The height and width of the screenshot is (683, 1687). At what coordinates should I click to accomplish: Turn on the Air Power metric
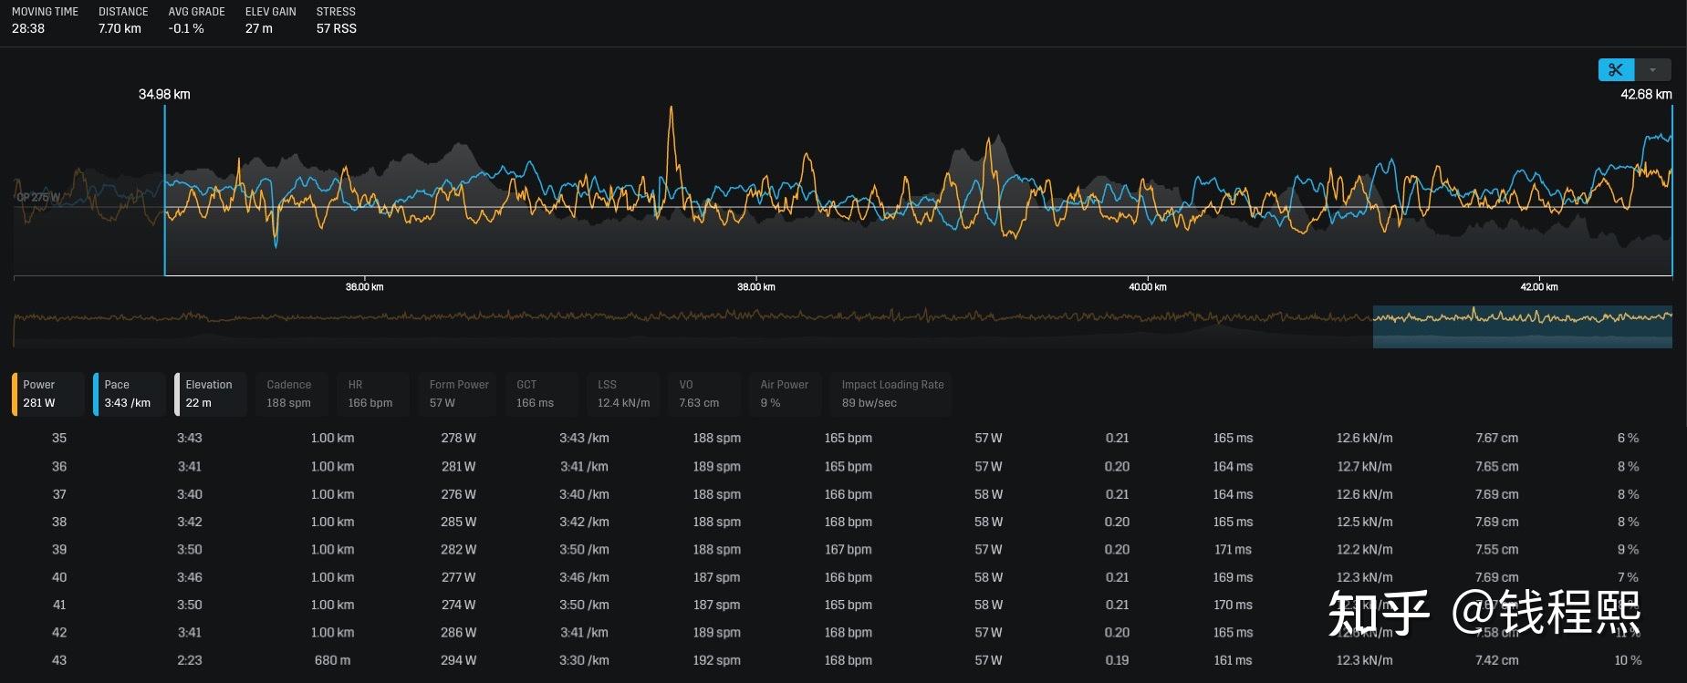(x=785, y=394)
